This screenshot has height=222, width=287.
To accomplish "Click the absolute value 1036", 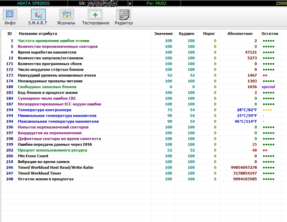I will (x=252, y=87).
